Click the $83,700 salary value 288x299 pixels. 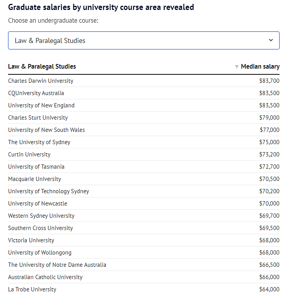(269, 81)
